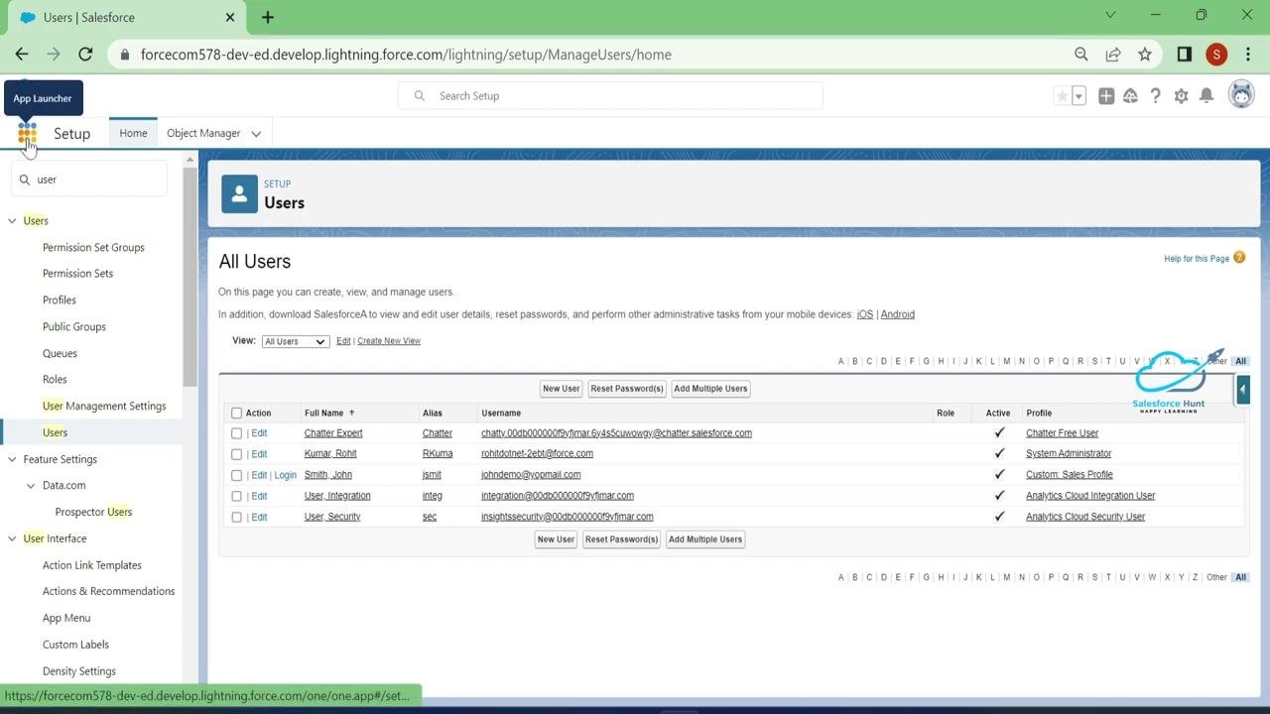Click the browser back arrow
Viewport: 1270px width, 714px height.
pyautogui.click(x=22, y=55)
